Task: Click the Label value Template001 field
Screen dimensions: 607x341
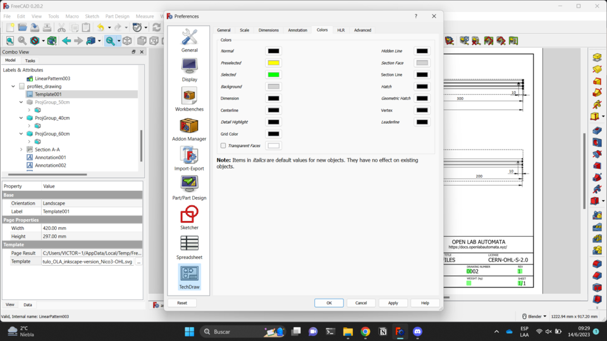Action: tap(92, 212)
